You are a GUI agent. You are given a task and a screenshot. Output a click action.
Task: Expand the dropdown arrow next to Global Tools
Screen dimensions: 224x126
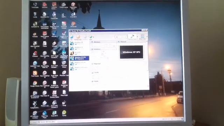(x=147, y=37)
